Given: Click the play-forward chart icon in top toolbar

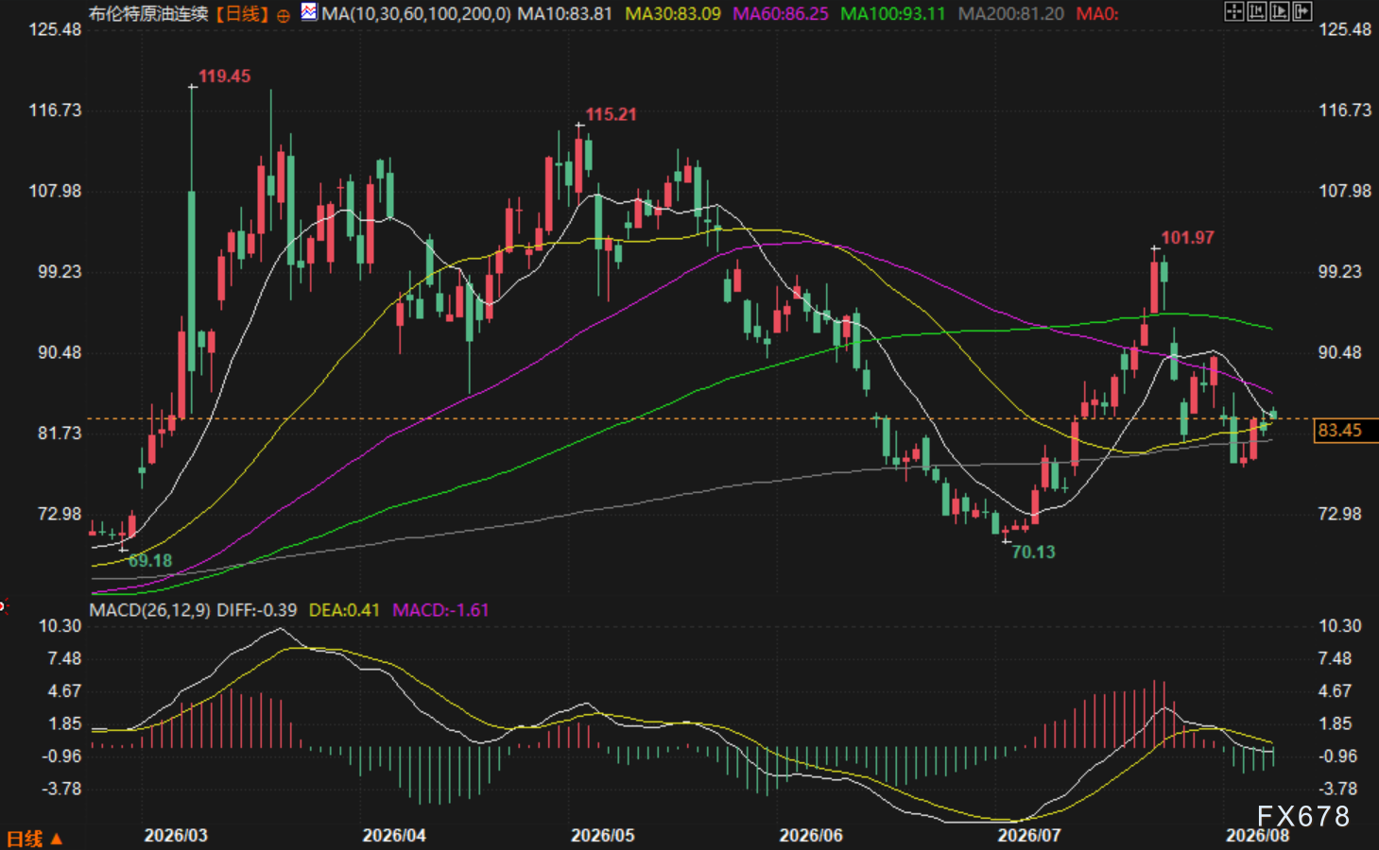Looking at the screenshot, I should click(1279, 11).
